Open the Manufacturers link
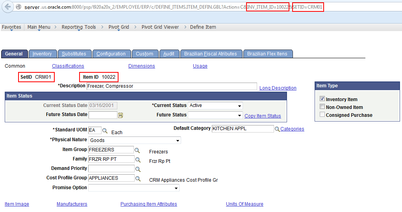402x212 pixels. [x=72, y=204]
